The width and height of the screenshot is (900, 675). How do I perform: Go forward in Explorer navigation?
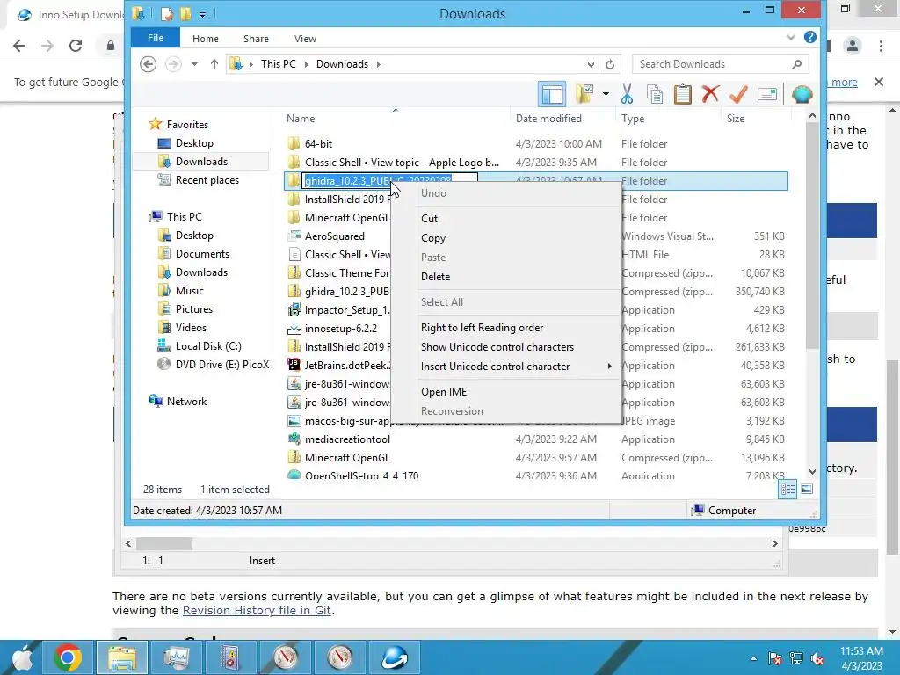click(x=173, y=63)
